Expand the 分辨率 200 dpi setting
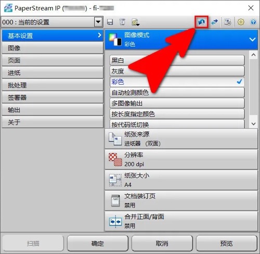The image size is (260, 254). coord(181,159)
